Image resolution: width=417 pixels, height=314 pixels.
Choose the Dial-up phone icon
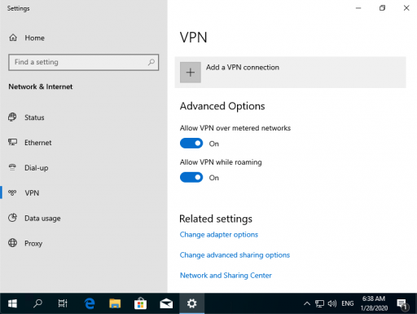[12, 167]
